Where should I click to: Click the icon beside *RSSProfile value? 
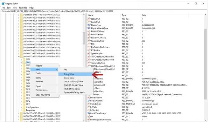point(89,50)
